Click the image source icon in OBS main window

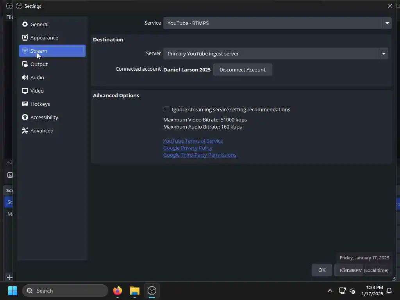(10, 175)
